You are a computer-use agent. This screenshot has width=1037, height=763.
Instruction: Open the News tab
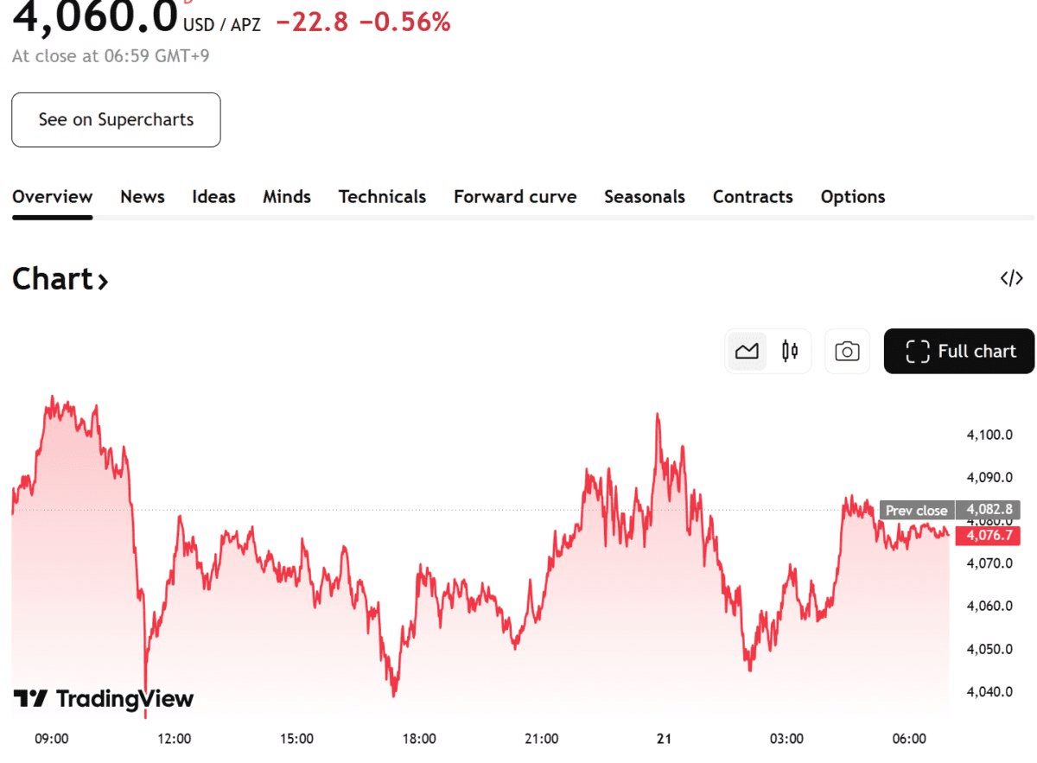[x=143, y=197]
